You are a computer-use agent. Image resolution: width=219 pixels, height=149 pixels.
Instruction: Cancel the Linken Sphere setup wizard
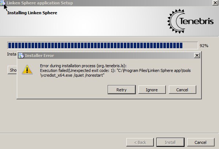pyautogui.click(x=201, y=142)
